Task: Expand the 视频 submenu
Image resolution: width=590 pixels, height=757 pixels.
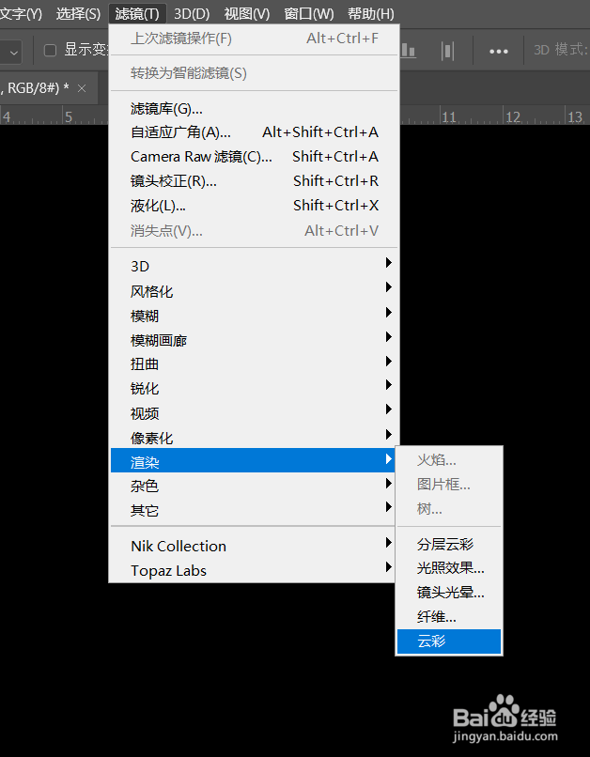Action: coord(254,413)
